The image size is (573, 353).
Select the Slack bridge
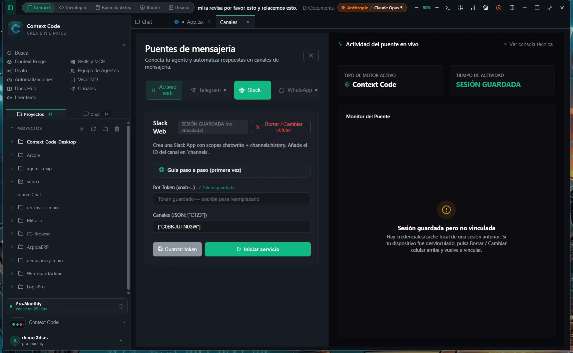tap(253, 90)
